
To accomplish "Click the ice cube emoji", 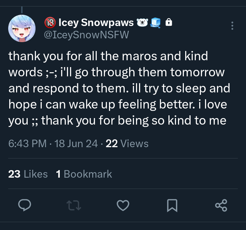I will pyautogui.click(x=155, y=23).
